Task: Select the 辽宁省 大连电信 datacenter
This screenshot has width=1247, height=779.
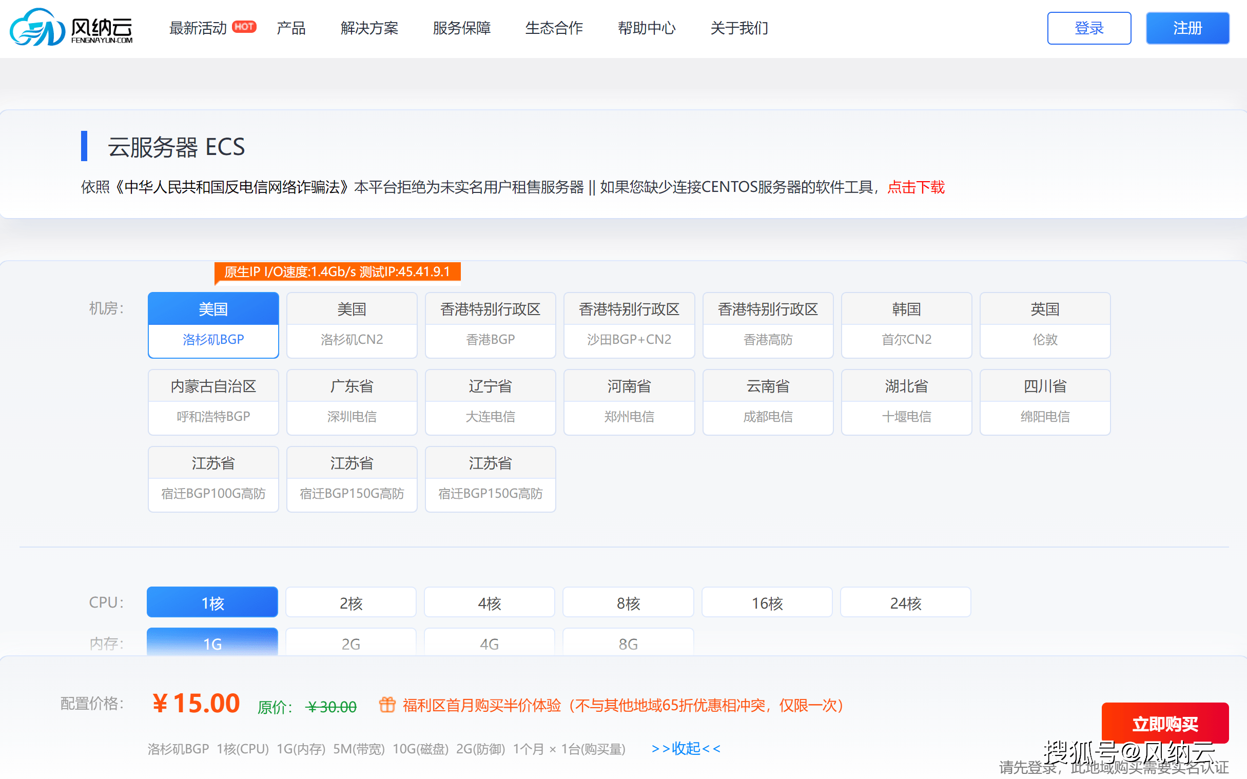Action: [x=491, y=402]
